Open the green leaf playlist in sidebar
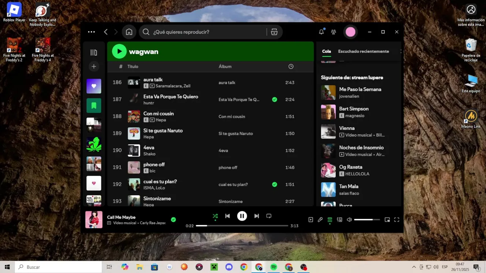 (x=94, y=144)
